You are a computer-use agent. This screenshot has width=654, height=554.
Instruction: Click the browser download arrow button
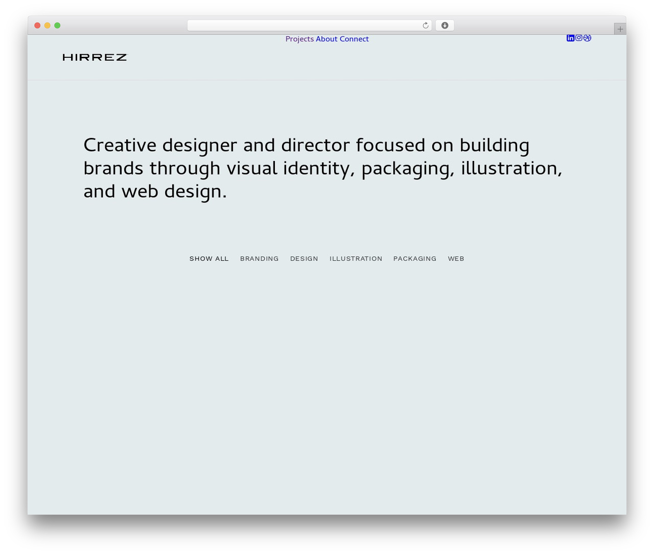[x=445, y=26]
